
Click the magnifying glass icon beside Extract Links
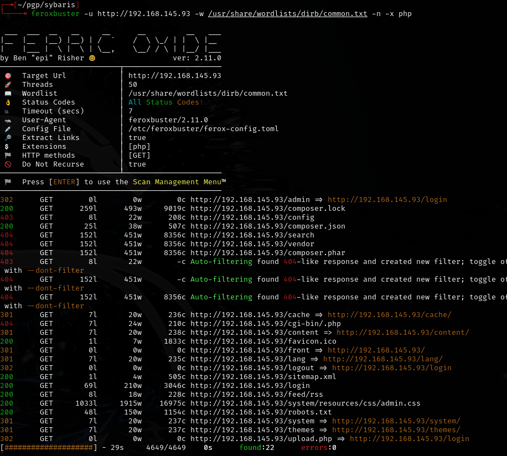tap(8, 138)
